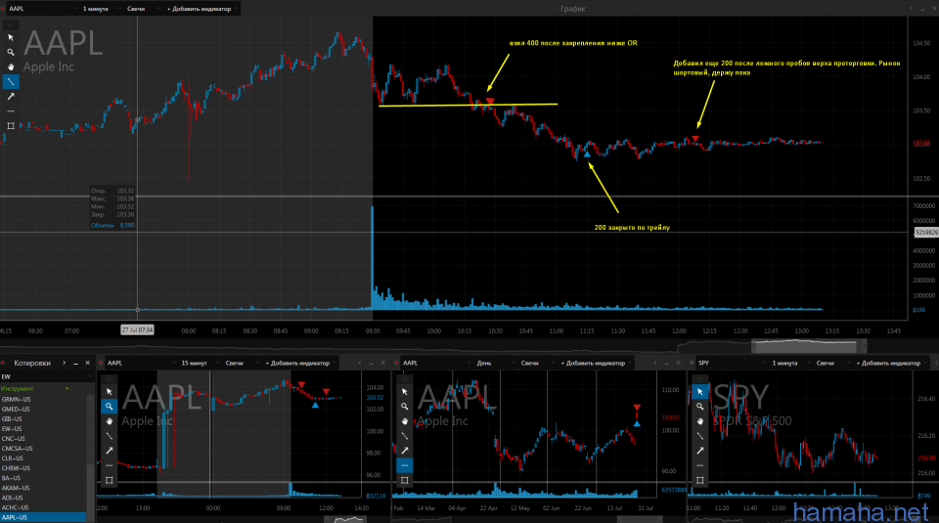
Task: Select arrow tool in the daily AAPL chart
Action: [x=404, y=451]
